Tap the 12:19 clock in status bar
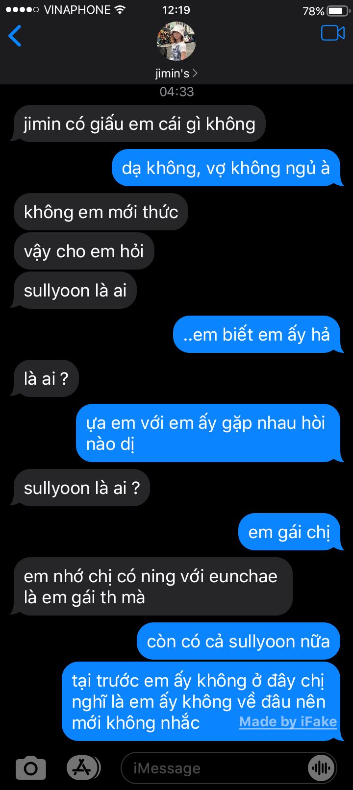The width and height of the screenshot is (353, 790). (176, 10)
